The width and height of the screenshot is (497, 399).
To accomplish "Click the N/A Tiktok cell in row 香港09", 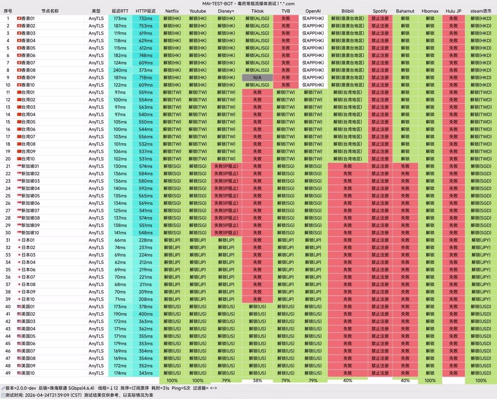I will [257, 77].
